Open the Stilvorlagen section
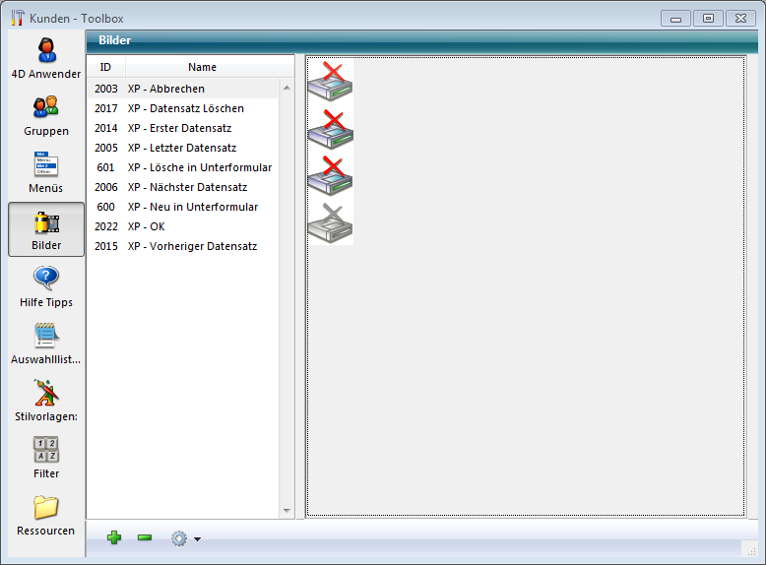766x565 pixels. [46, 400]
